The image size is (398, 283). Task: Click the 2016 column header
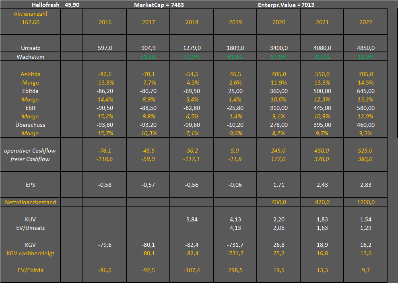[x=105, y=22]
